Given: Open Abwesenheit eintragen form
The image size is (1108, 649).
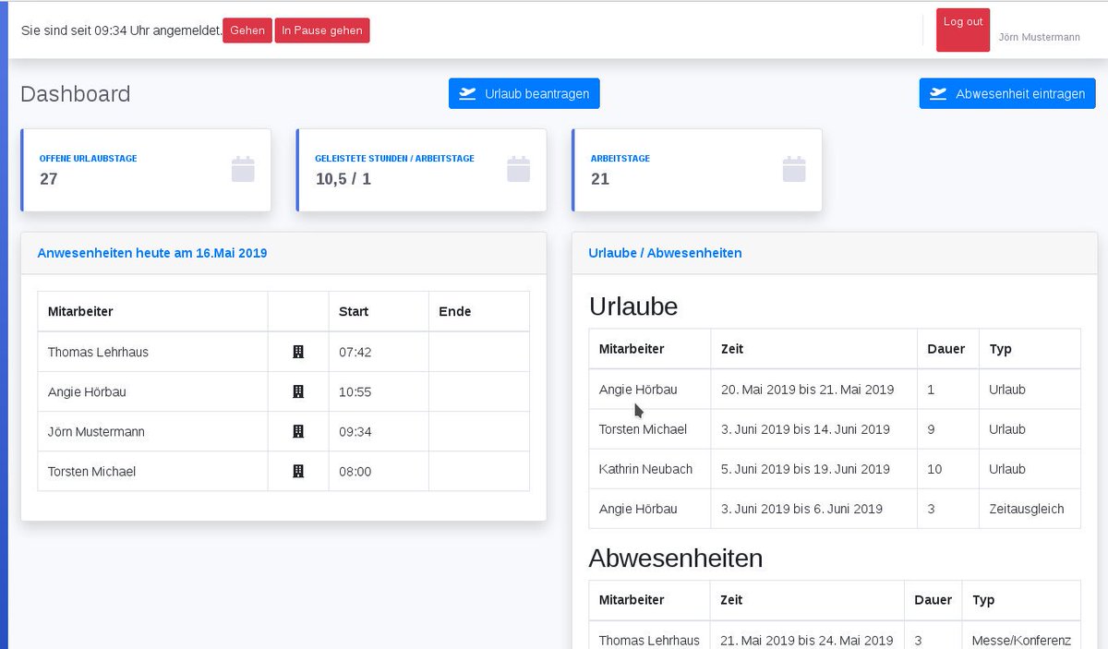Looking at the screenshot, I should point(1007,93).
